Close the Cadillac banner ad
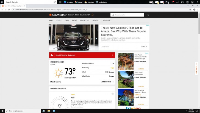 tap(149, 25)
